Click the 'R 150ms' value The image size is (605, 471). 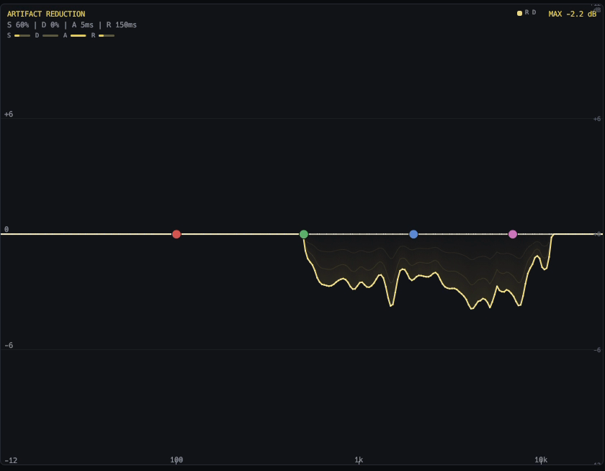click(x=121, y=24)
